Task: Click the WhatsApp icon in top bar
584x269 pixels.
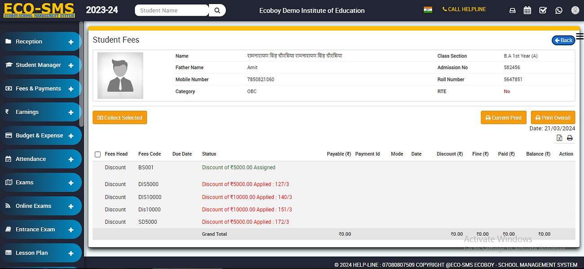Action: (559, 10)
